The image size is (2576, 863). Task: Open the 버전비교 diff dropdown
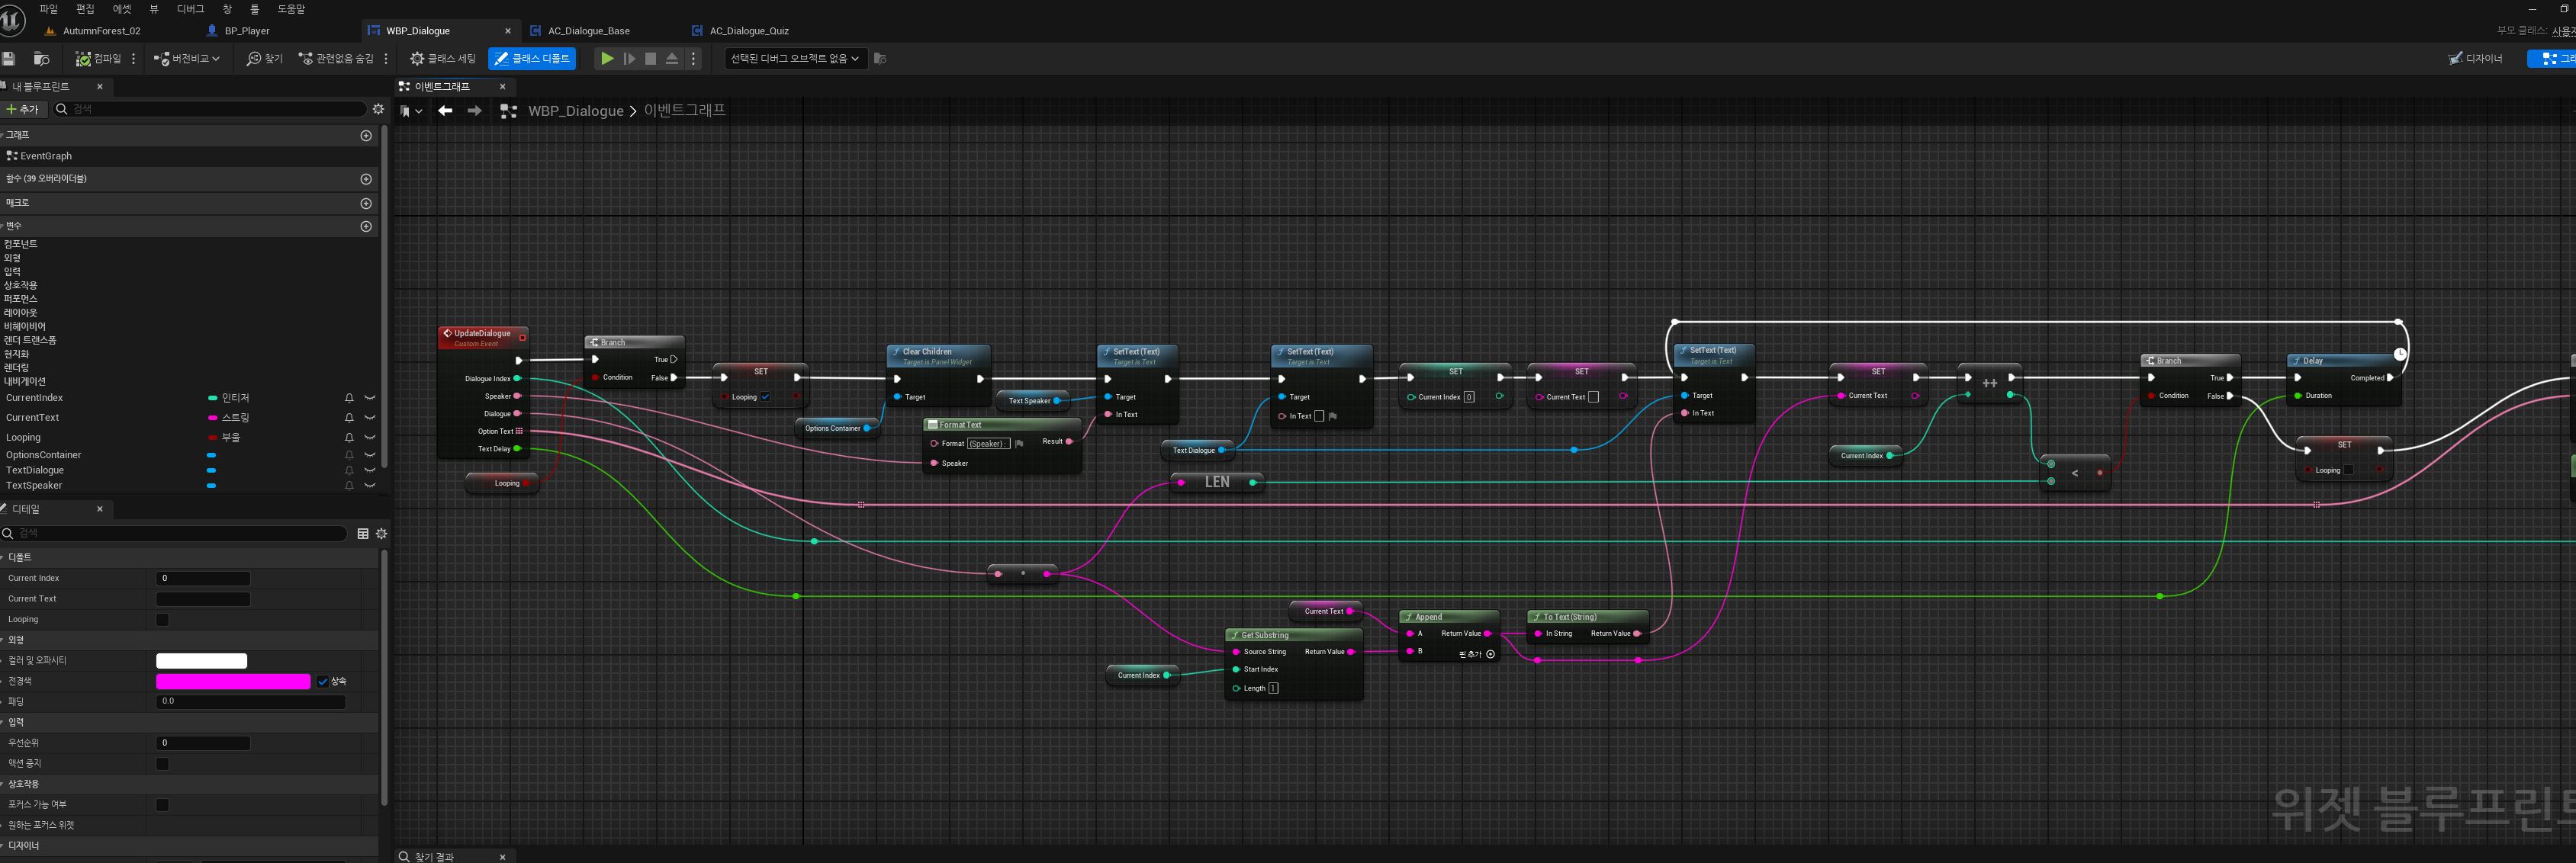point(187,59)
